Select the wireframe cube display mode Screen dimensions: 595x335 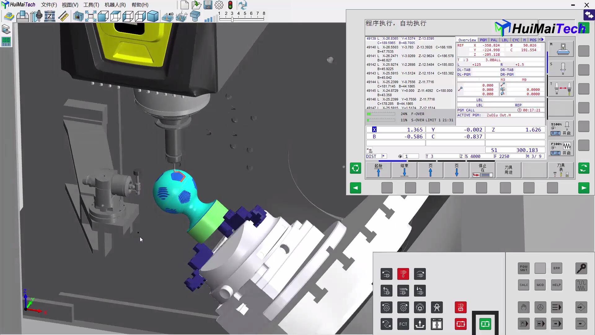[x=140, y=16]
